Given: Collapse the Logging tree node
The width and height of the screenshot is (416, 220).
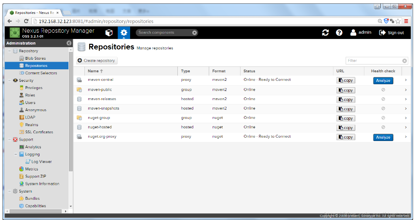Looking at the screenshot, I should (x=16, y=154).
